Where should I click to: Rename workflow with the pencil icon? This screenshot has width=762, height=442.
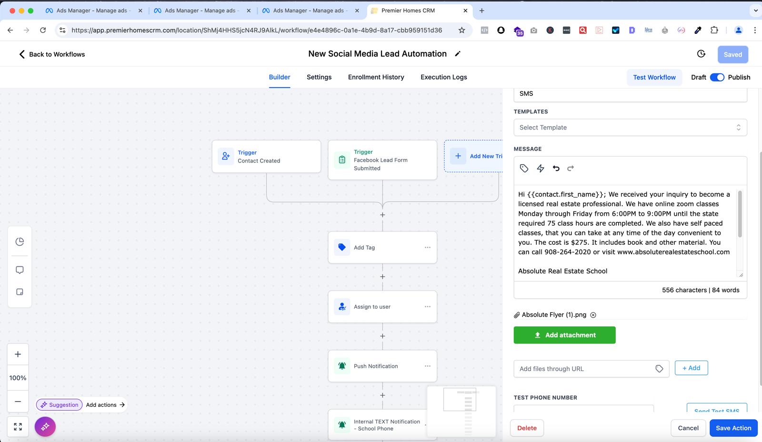point(458,54)
